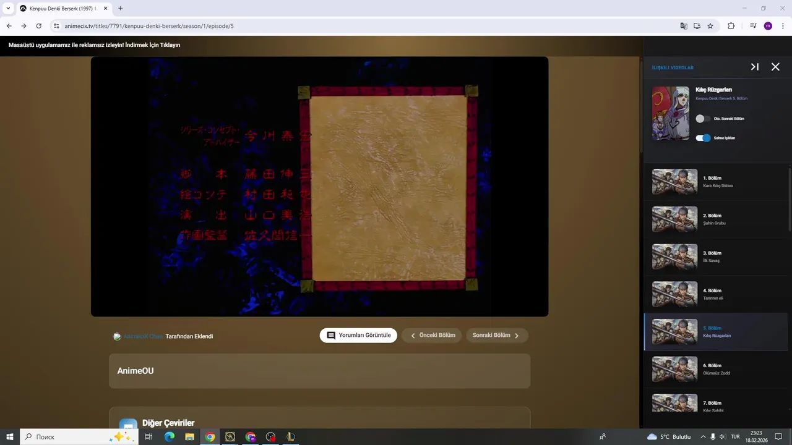The image size is (792, 445).
Task: Click the video player frame
Action: point(319,187)
